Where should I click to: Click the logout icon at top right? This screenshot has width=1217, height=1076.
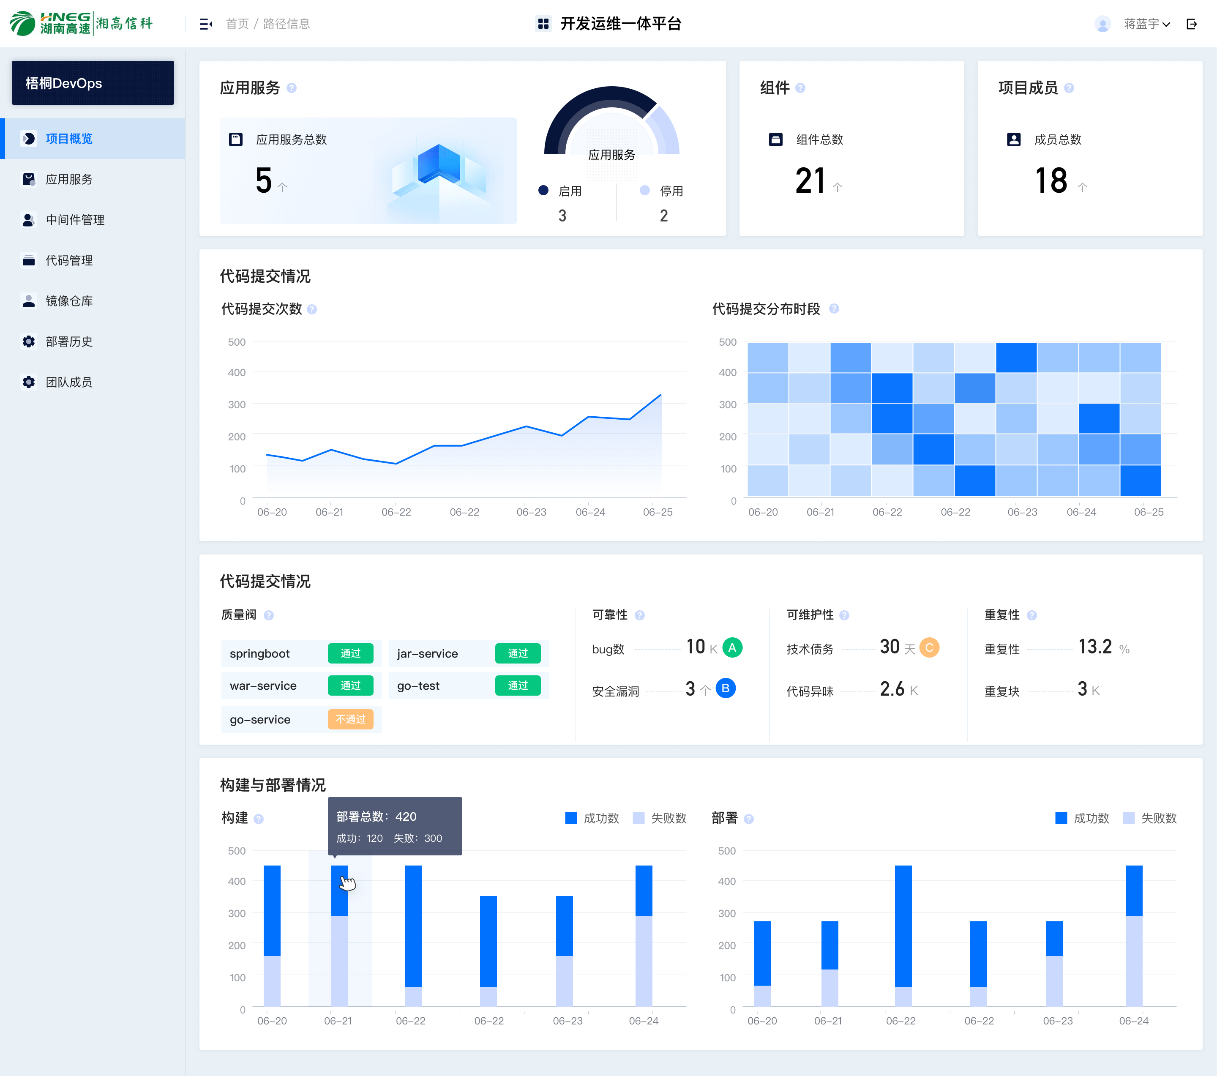point(1191,24)
